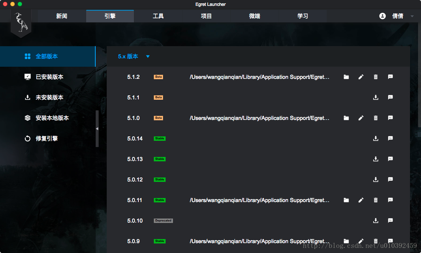Delete engine version 5.0.11
The height and width of the screenshot is (253, 421).
tap(376, 200)
